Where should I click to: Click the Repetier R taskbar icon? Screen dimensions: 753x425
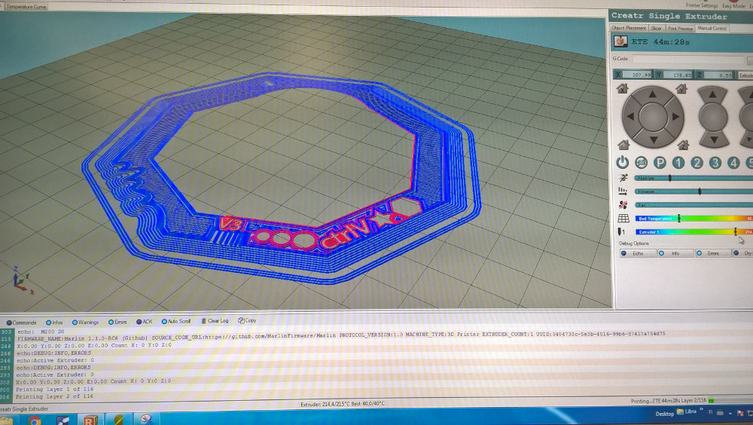[90, 419]
